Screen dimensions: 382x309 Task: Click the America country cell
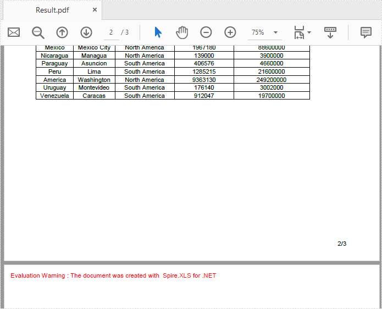pyautogui.click(x=54, y=80)
